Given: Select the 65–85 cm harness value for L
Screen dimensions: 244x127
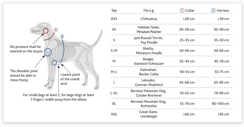Looking at the screenshot, I should tap(221, 83).
